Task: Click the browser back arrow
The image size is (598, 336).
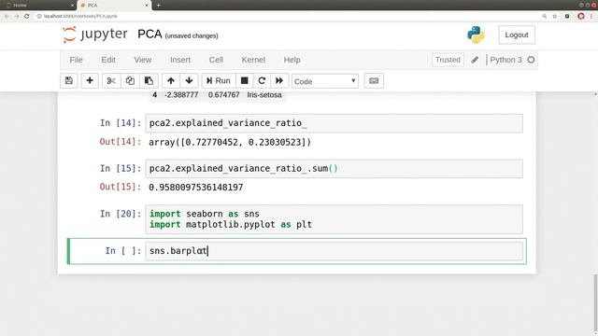Action: coord(7,16)
